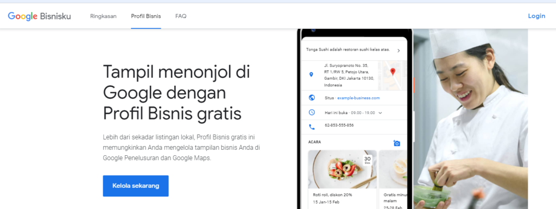
Task: Click the phone call icon
Action: (312, 126)
